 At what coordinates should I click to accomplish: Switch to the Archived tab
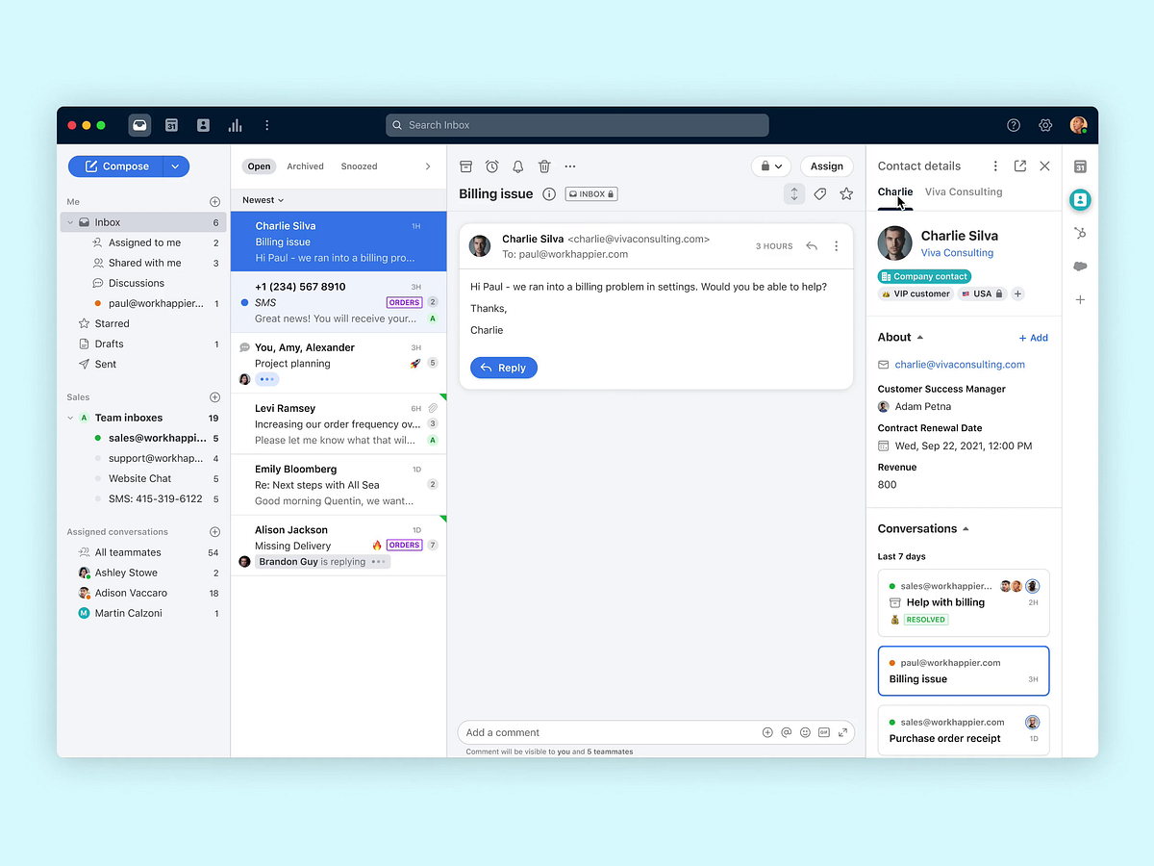pos(305,166)
